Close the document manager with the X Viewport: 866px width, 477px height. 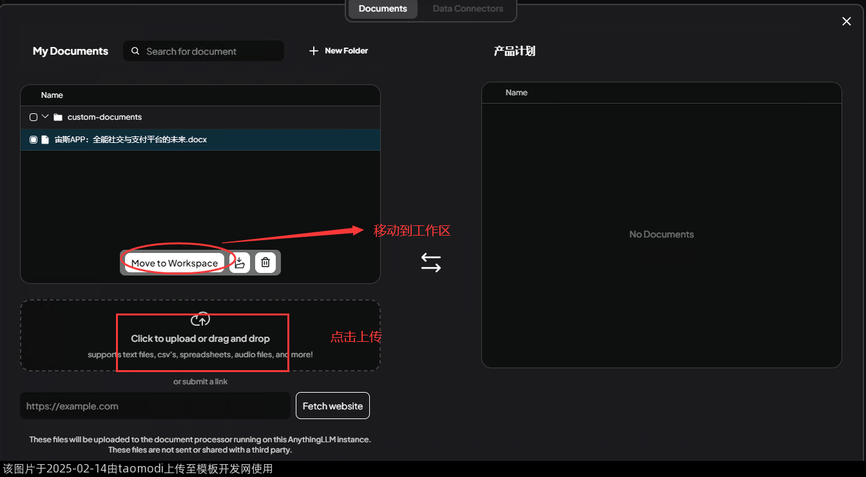point(847,21)
